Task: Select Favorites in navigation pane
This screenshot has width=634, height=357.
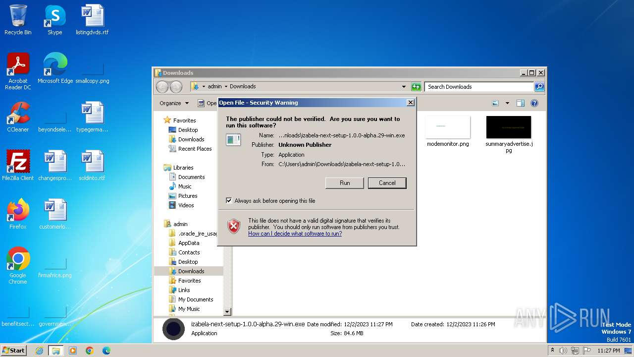Action: (x=184, y=120)
